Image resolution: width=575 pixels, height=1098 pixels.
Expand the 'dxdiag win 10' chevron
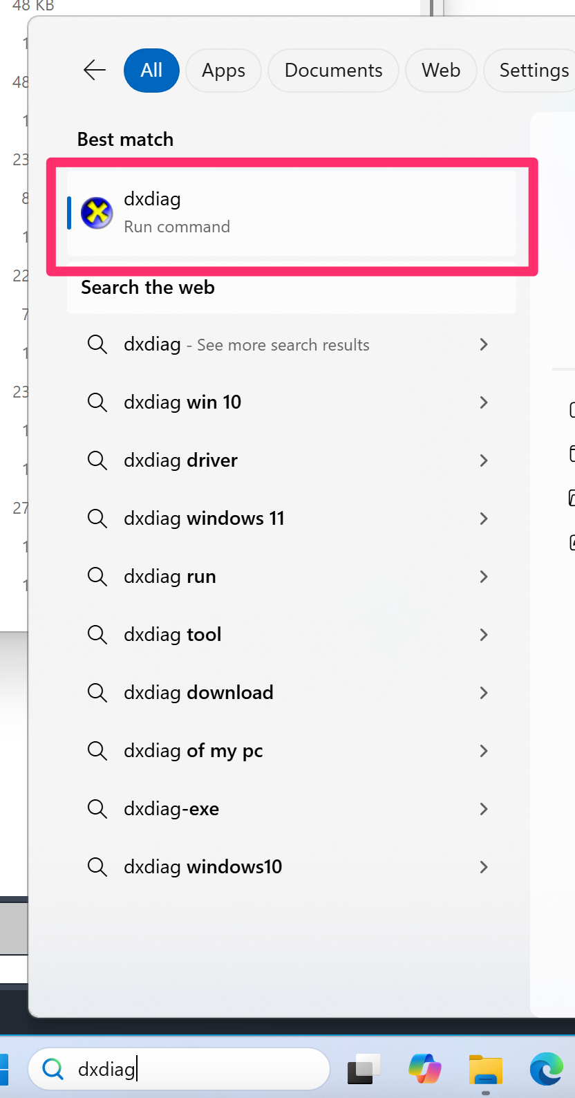pos(484,402)
